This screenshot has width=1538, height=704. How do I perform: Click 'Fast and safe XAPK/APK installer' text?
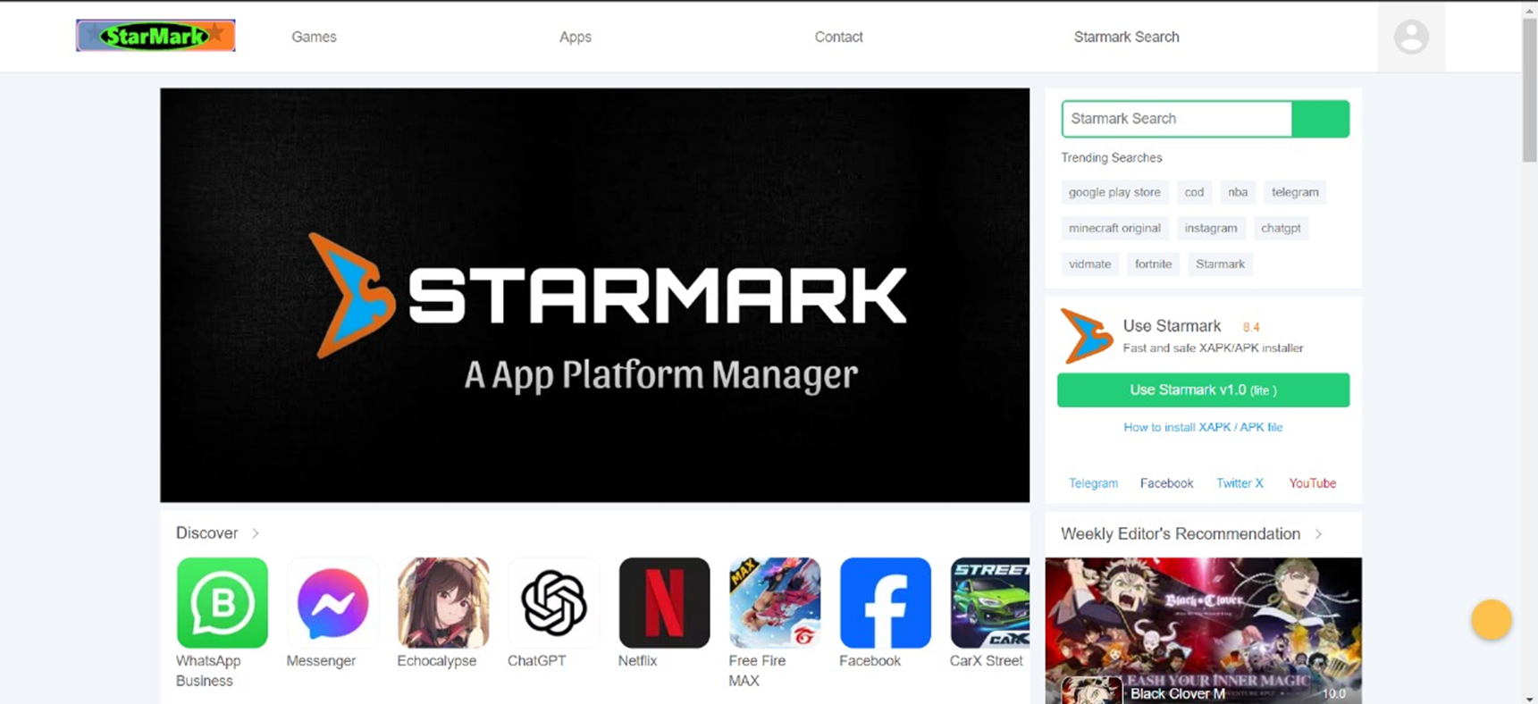pos(1213,348)
